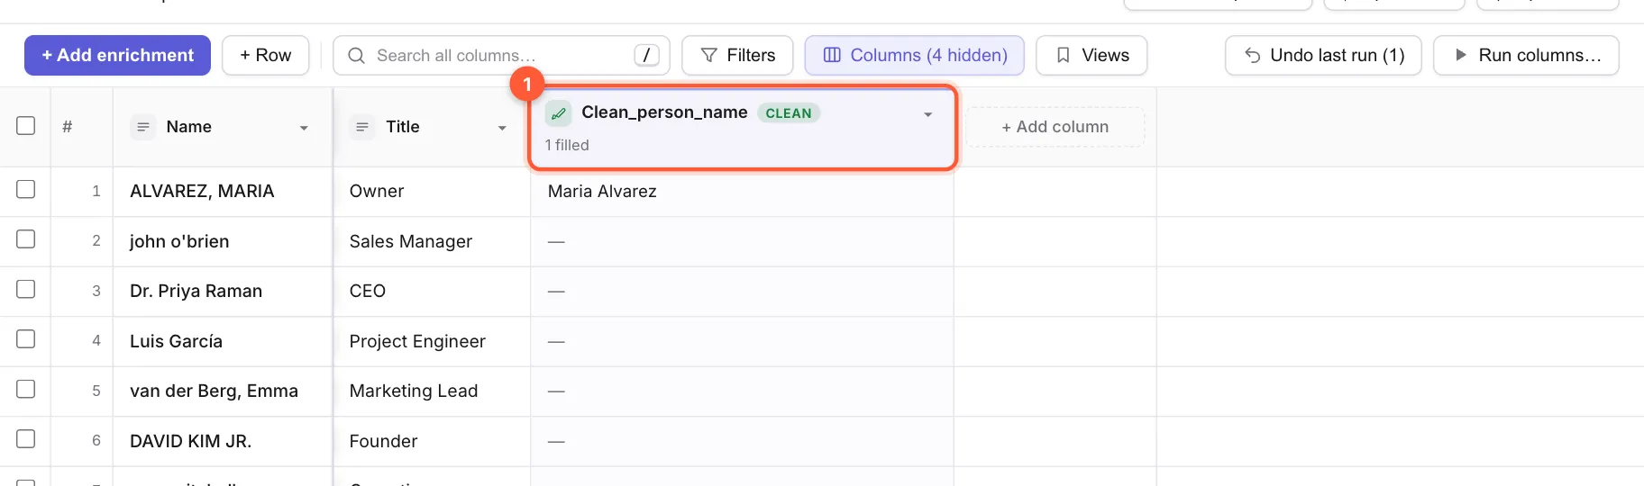Select the john o'brien row checkbox

(x=26, y=238)
